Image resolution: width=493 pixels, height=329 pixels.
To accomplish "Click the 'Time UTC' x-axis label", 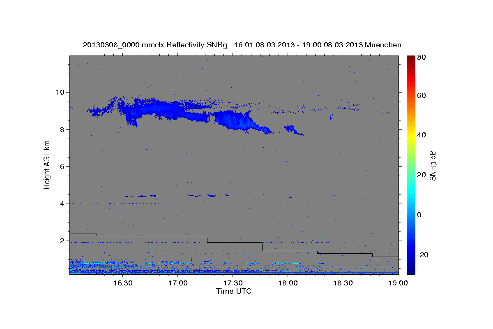I will 234,291.
